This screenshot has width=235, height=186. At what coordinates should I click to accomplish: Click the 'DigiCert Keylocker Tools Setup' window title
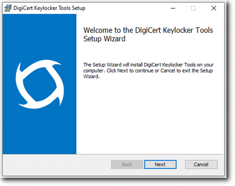(x=49, y=8)
